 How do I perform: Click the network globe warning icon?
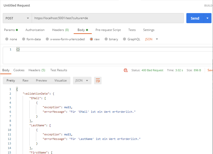pyautogui.click(x=126, y=70)
